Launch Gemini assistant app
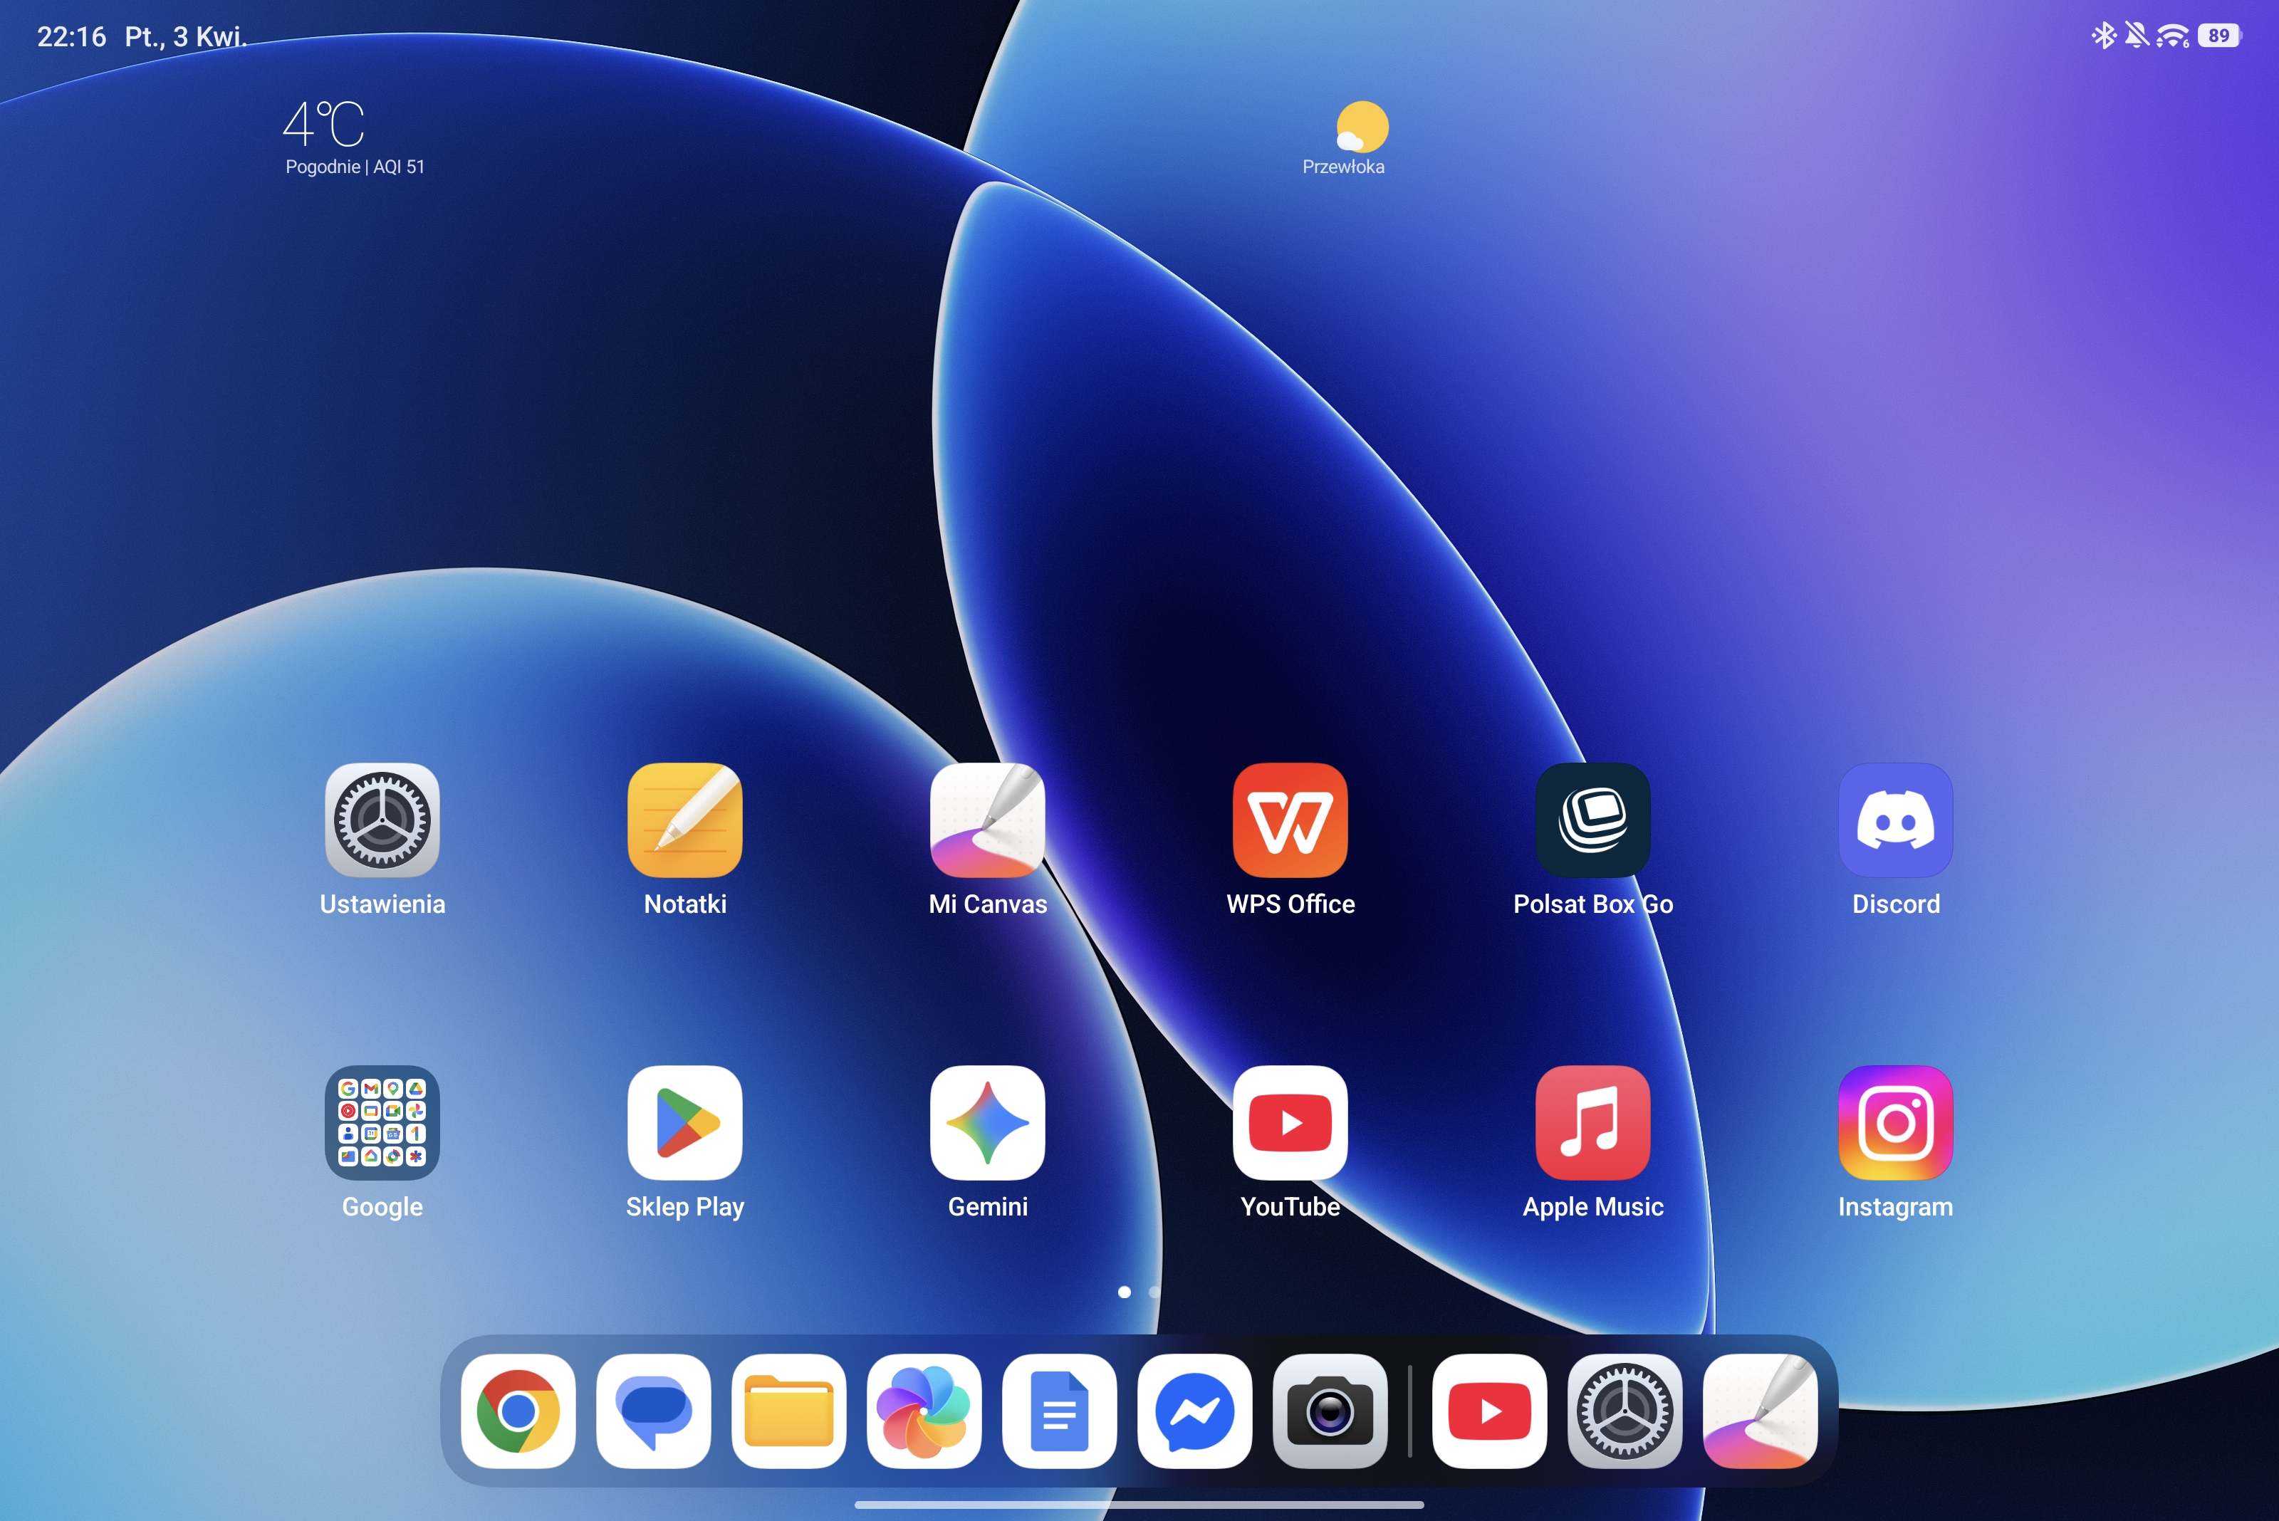2279x1521 pixels. [x=988, y=1123]
